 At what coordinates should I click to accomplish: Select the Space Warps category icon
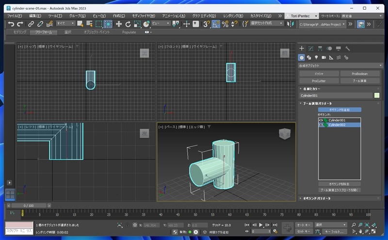tap(339, 58)
